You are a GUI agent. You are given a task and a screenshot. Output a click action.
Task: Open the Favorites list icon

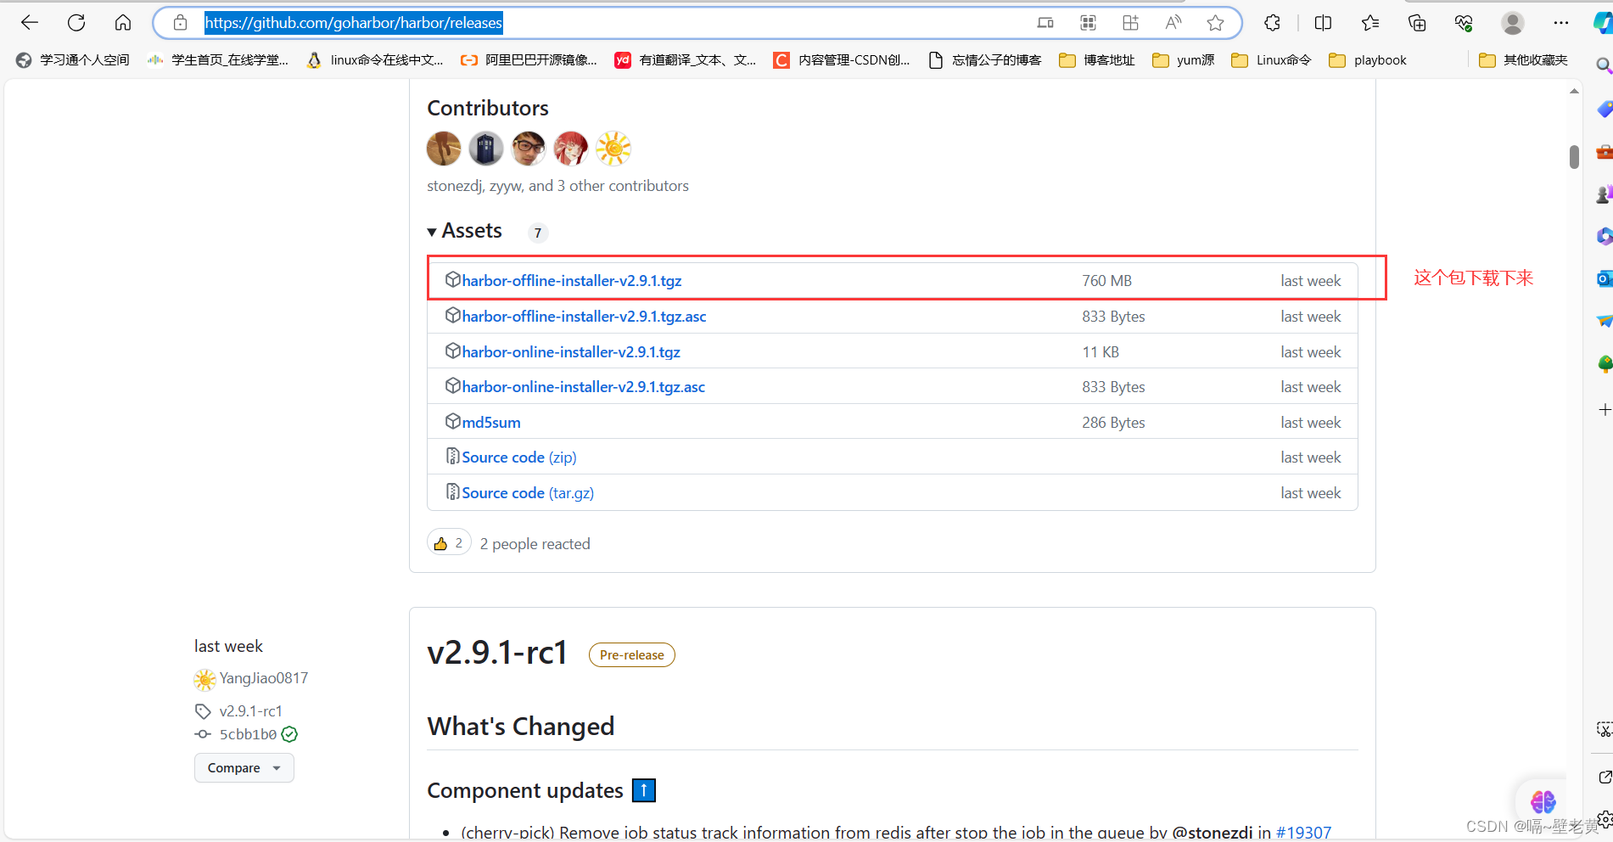(x=1370, y=23)
